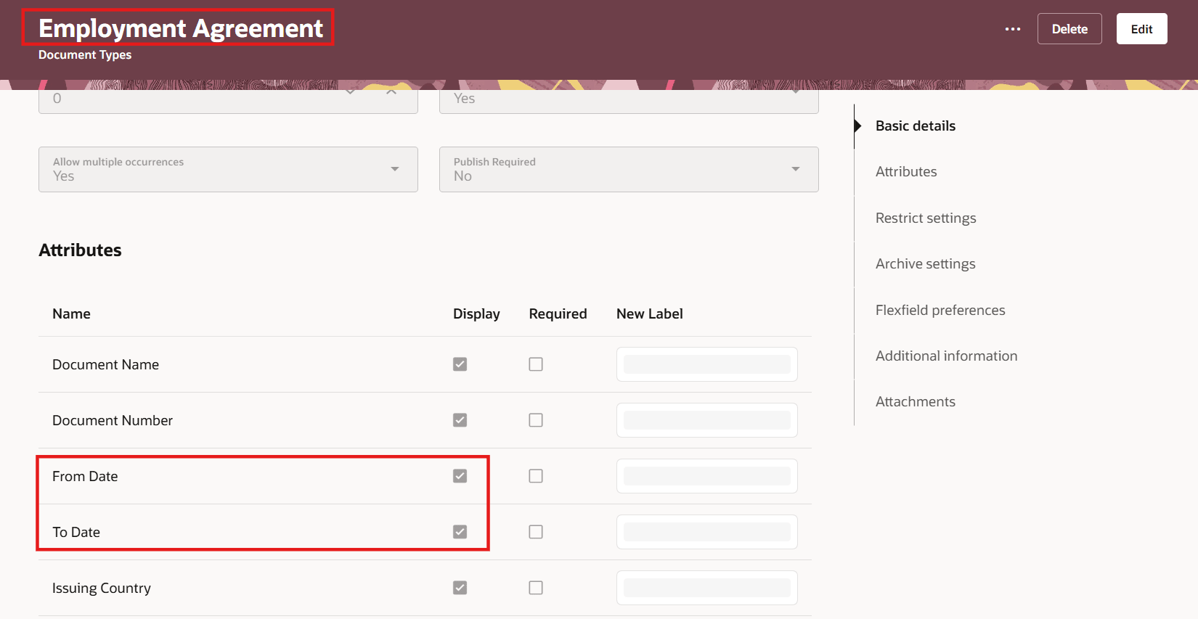Toggle Required checkbox for To Date
Viewport: 1198px width, 619px height.
[x=536, y=532]
